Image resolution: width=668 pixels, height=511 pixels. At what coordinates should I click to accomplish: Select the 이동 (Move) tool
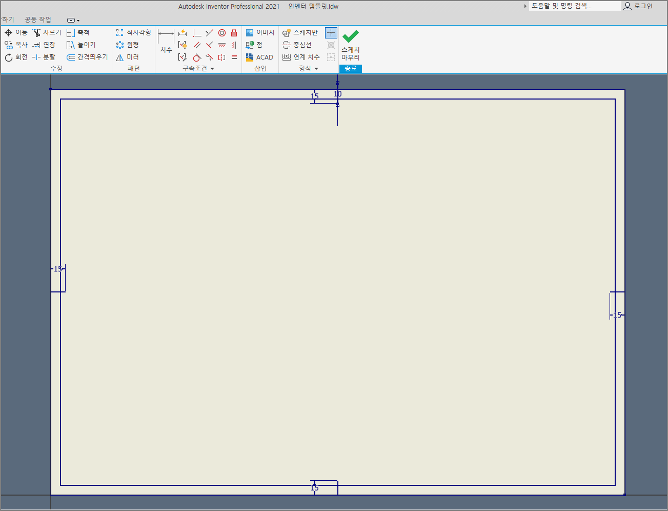coord(16,32)
